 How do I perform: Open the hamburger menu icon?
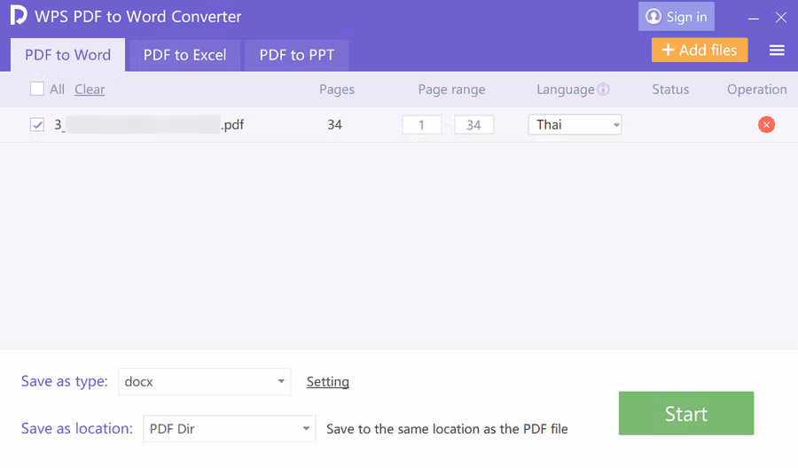pyautogui.click(x=777, y=51)
